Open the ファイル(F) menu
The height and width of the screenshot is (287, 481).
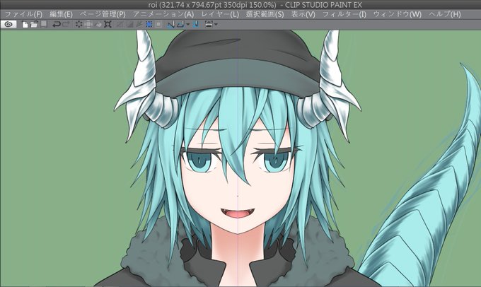pyautogui.click(x=23, y=14)
